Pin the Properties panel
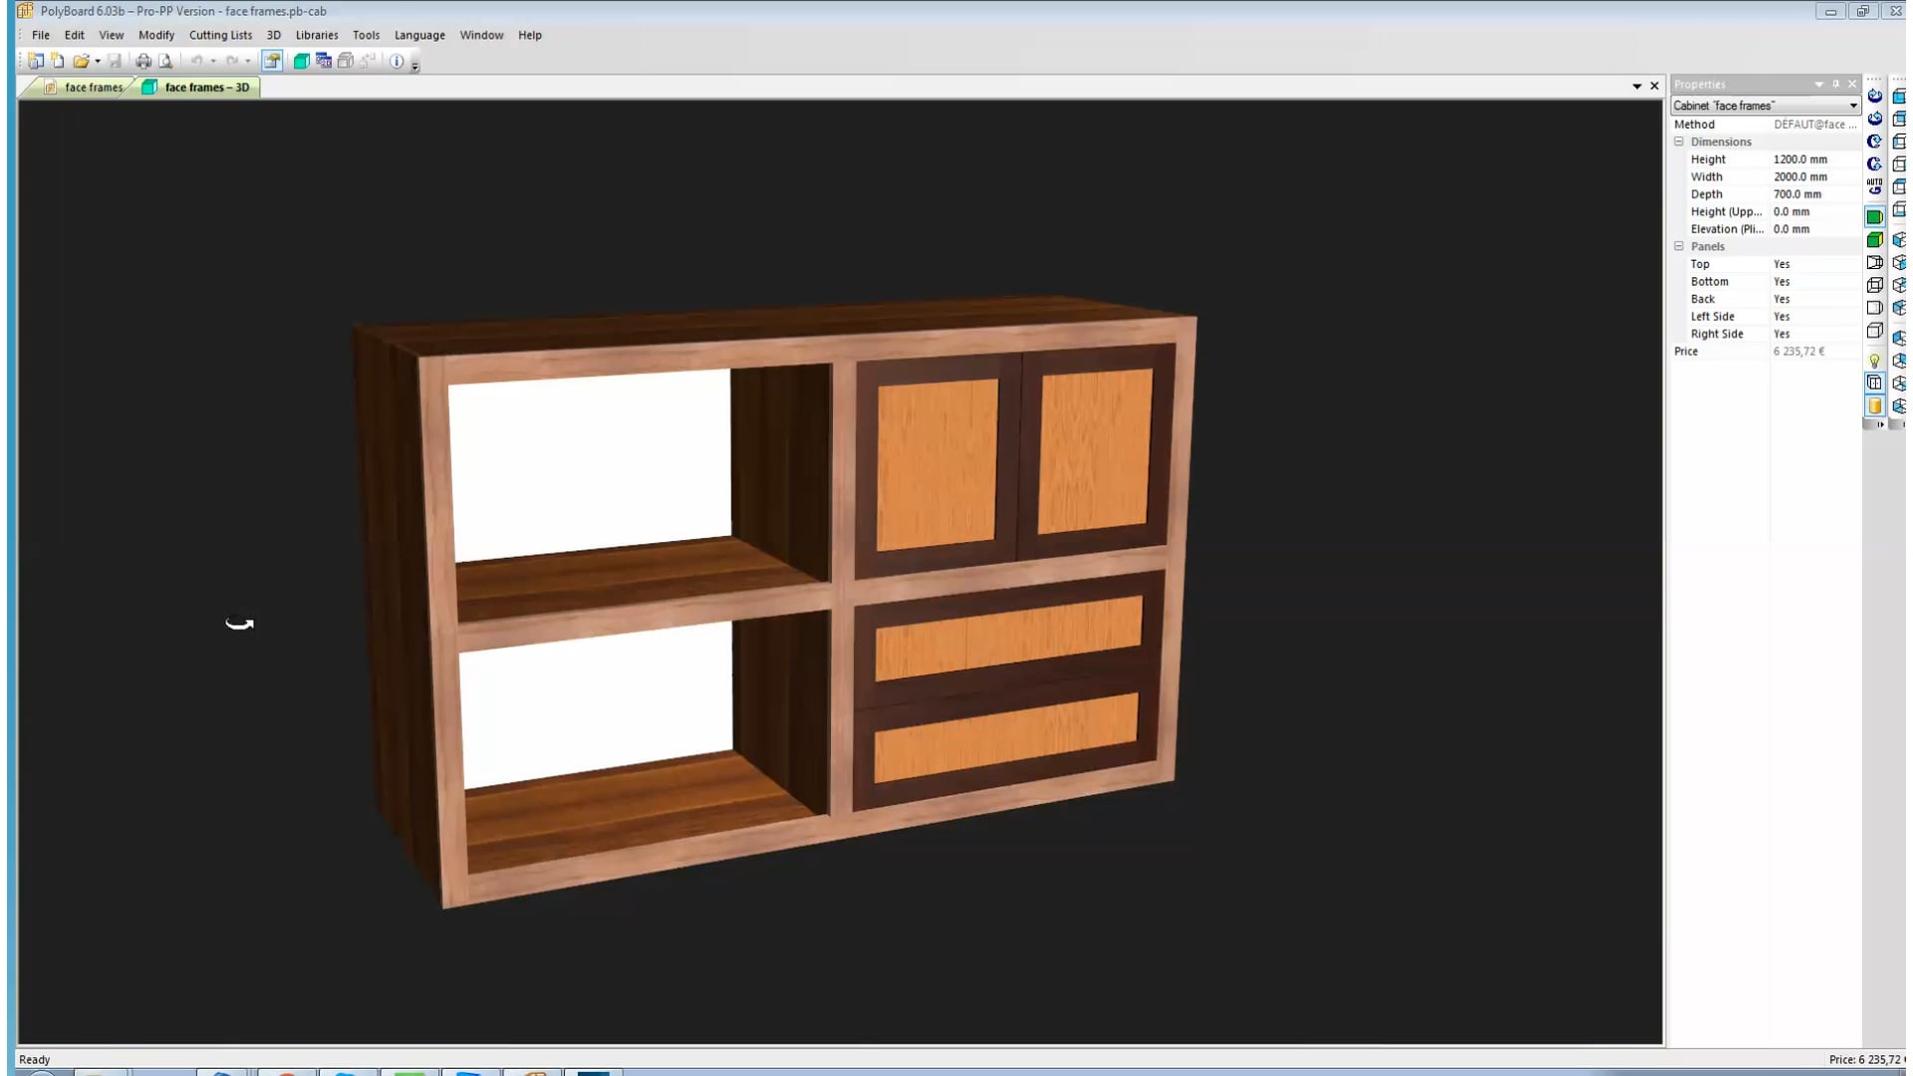Image resolution: width=1913 pixels, height=1076 pixels. point(1835,84)
